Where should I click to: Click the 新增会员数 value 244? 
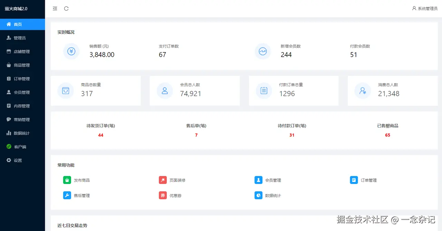pyautogui.click(x=286, y=55)
